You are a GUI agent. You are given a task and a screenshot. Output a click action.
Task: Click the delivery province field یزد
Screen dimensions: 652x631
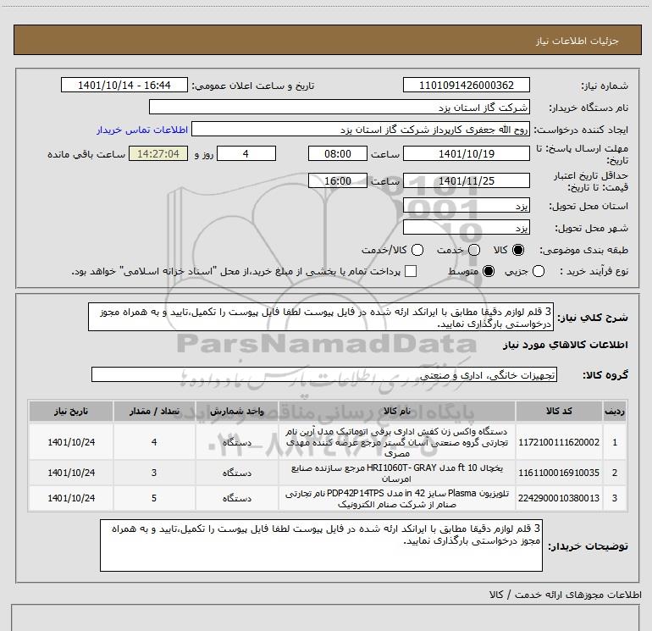click(466, 206)
